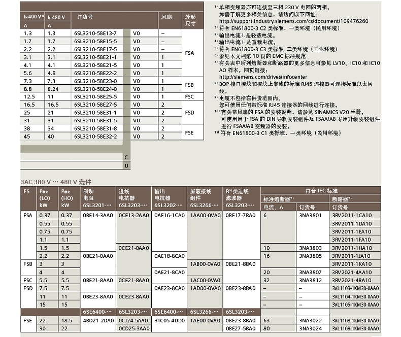This screenshot has width=401, height=337.
Task: Click order number 6SL3210-5BE25-5
Action: (x=96, y=96)
